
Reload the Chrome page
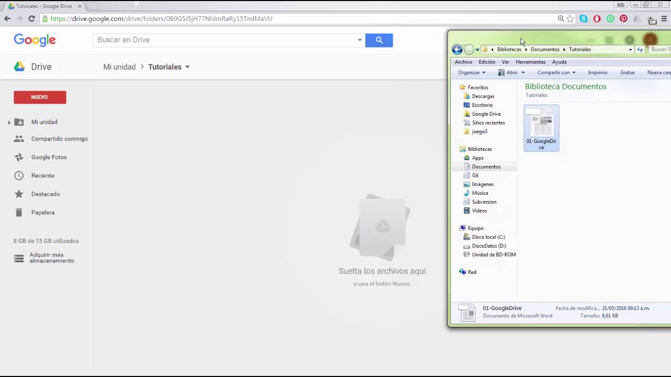[x=31, y=18]
